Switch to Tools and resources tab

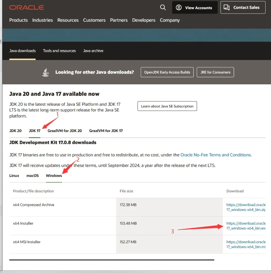click(x=59, y=51)
